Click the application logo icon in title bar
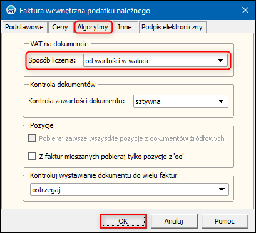The width and height of the screenshot is (256, 233). [x=11, y=10]
